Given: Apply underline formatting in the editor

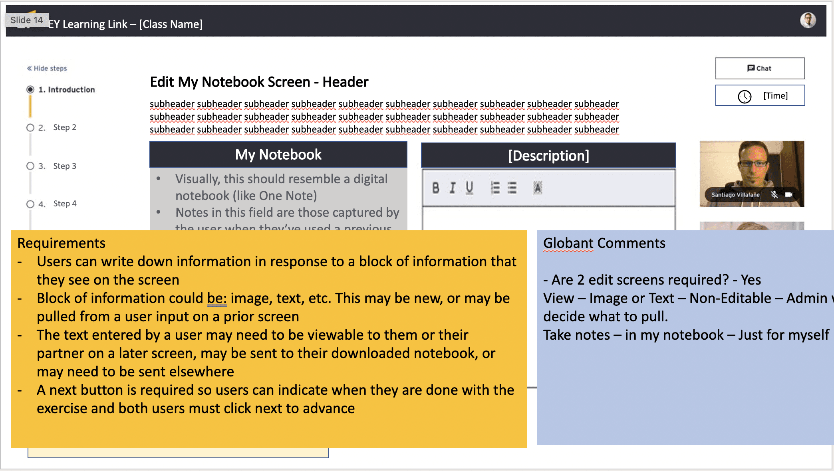Looking at the screenshot, I should 469,188.
